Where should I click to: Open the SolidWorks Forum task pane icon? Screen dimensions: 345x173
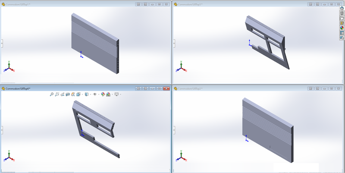point(342,38)
